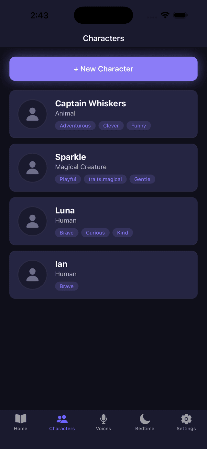Open the Settings gear icon
The image size is (207, 449).
click(186, 419)
